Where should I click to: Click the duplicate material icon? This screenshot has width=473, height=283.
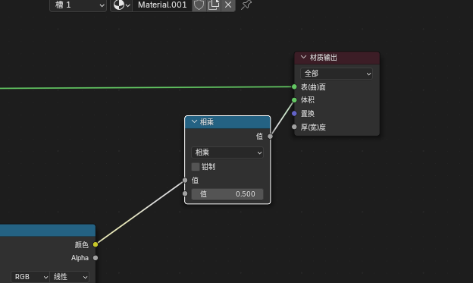pos(214,5)
